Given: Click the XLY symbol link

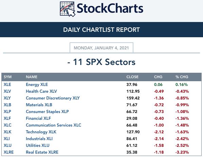Looking at the screenshot, I should 7,98.
